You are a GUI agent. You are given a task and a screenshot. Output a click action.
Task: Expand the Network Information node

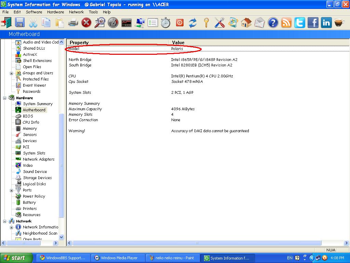point(11,227)
